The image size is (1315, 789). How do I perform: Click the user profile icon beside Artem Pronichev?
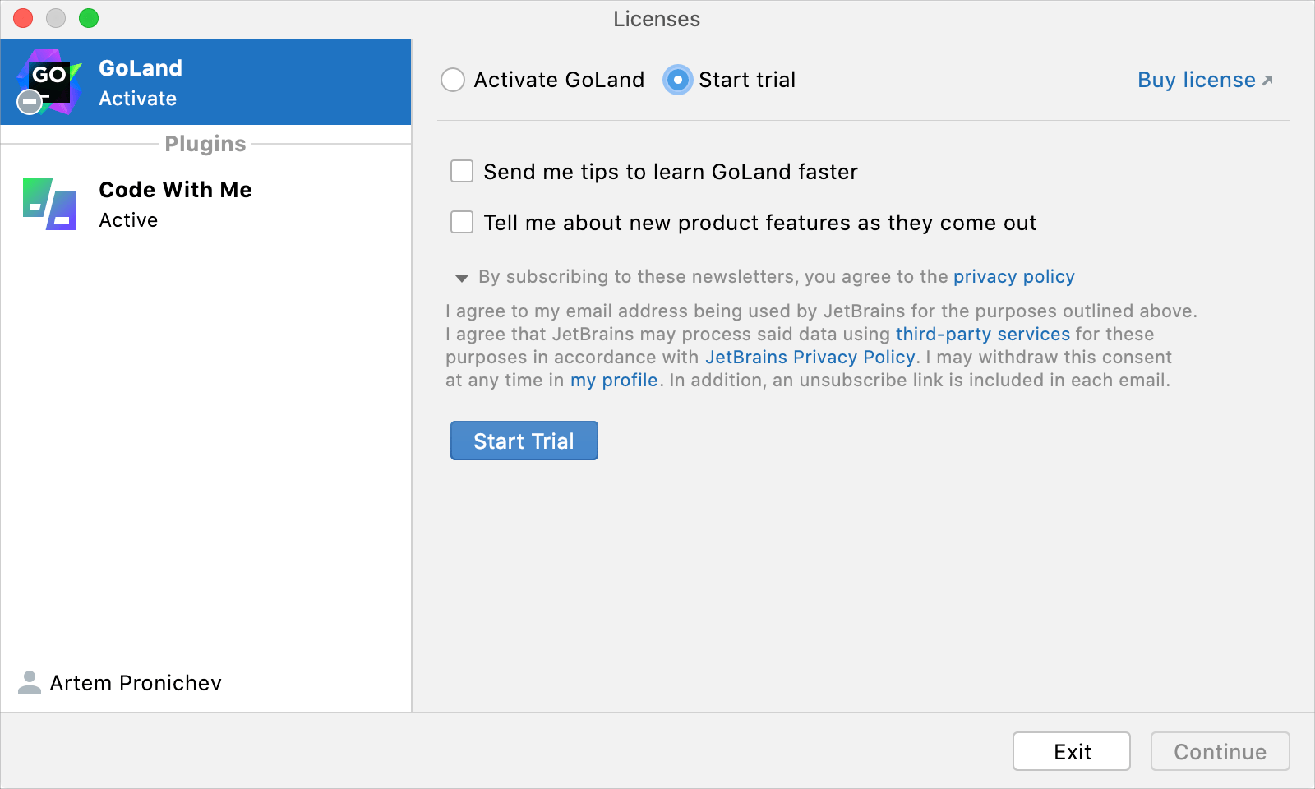click(30, 682)
